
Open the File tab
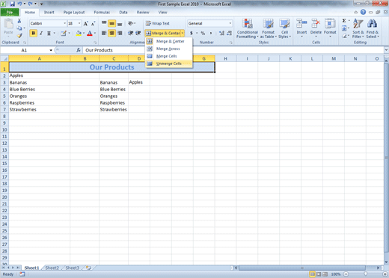click(x=10, y=12)
